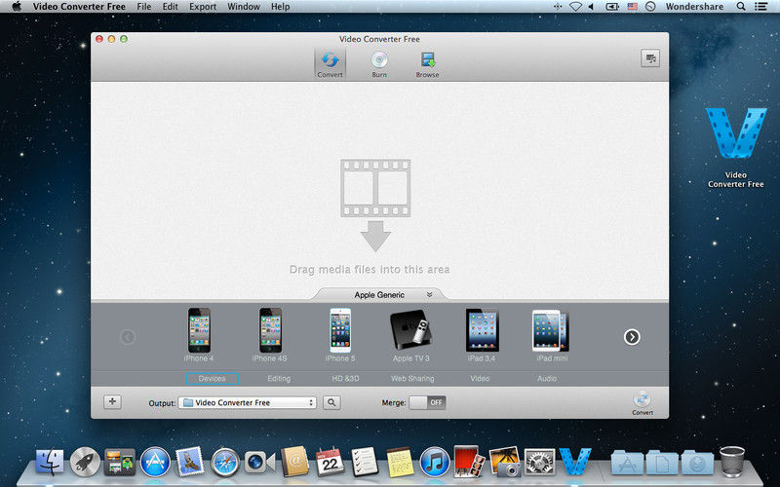Click the volume icon in menu bar
Screen dimensions: 780x487
[x=592, y=7]
